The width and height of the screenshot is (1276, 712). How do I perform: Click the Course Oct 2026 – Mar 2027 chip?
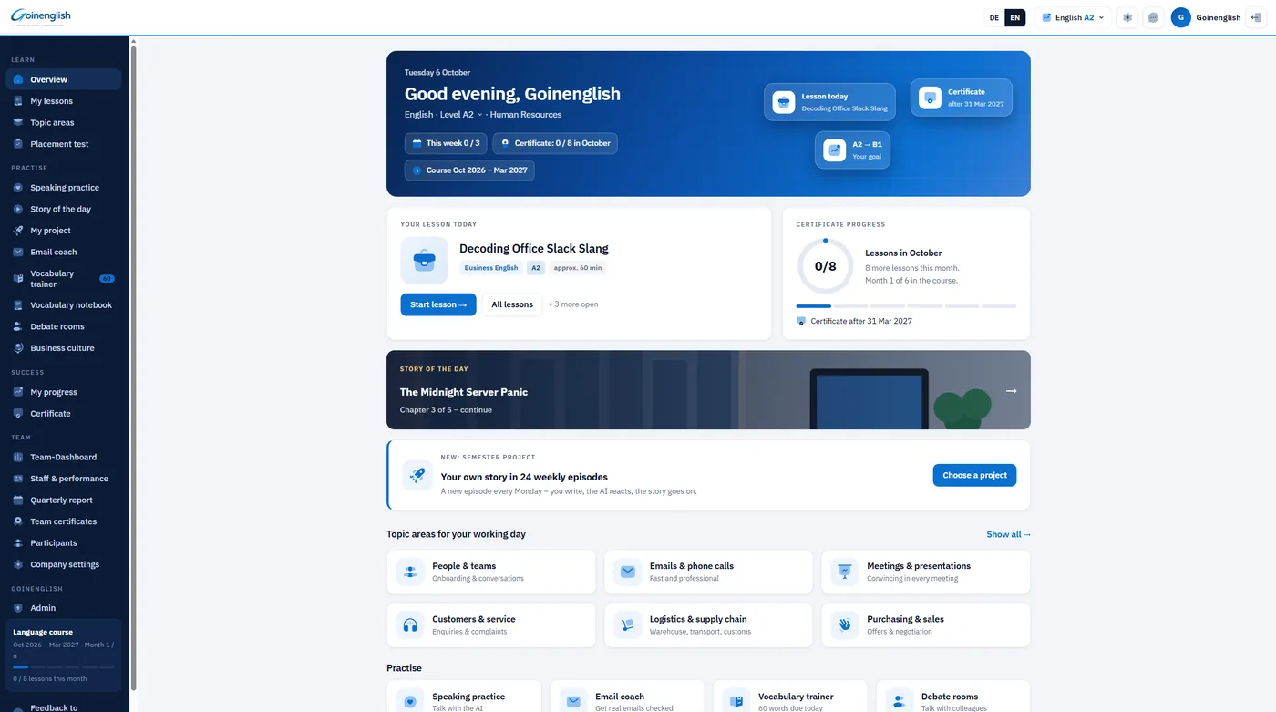(469, 170)
